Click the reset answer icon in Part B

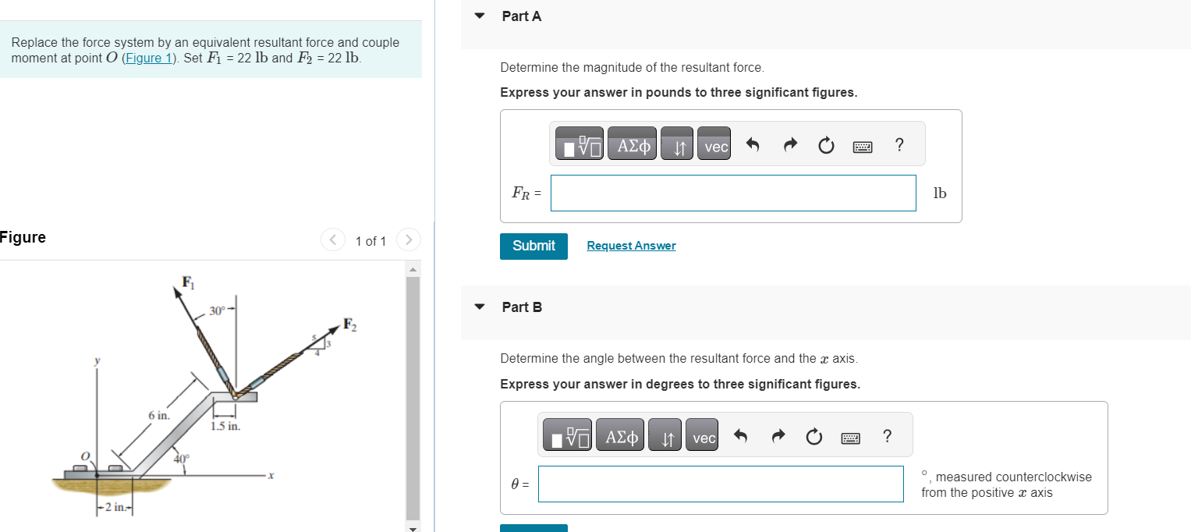(813, 435)
